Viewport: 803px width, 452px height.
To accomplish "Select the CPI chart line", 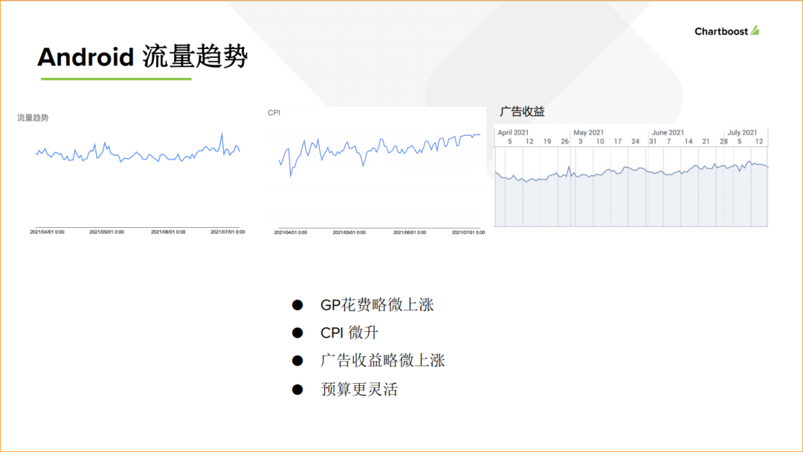I will click(x=379, y=152).
